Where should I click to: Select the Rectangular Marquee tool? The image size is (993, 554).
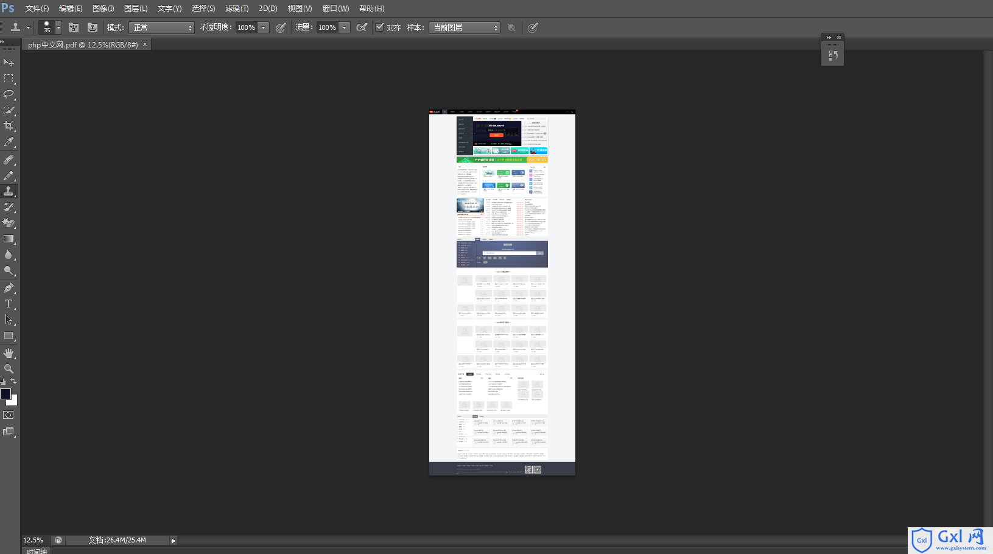[x=9, y=79]
